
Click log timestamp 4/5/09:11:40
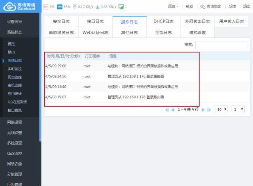56,87
